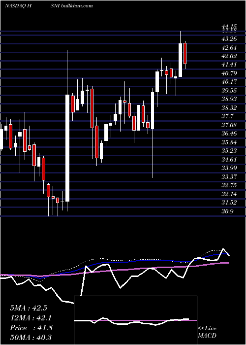Click the 33.37 price axis label
Viewport: 246px width, 345px height.
(230, 176)
